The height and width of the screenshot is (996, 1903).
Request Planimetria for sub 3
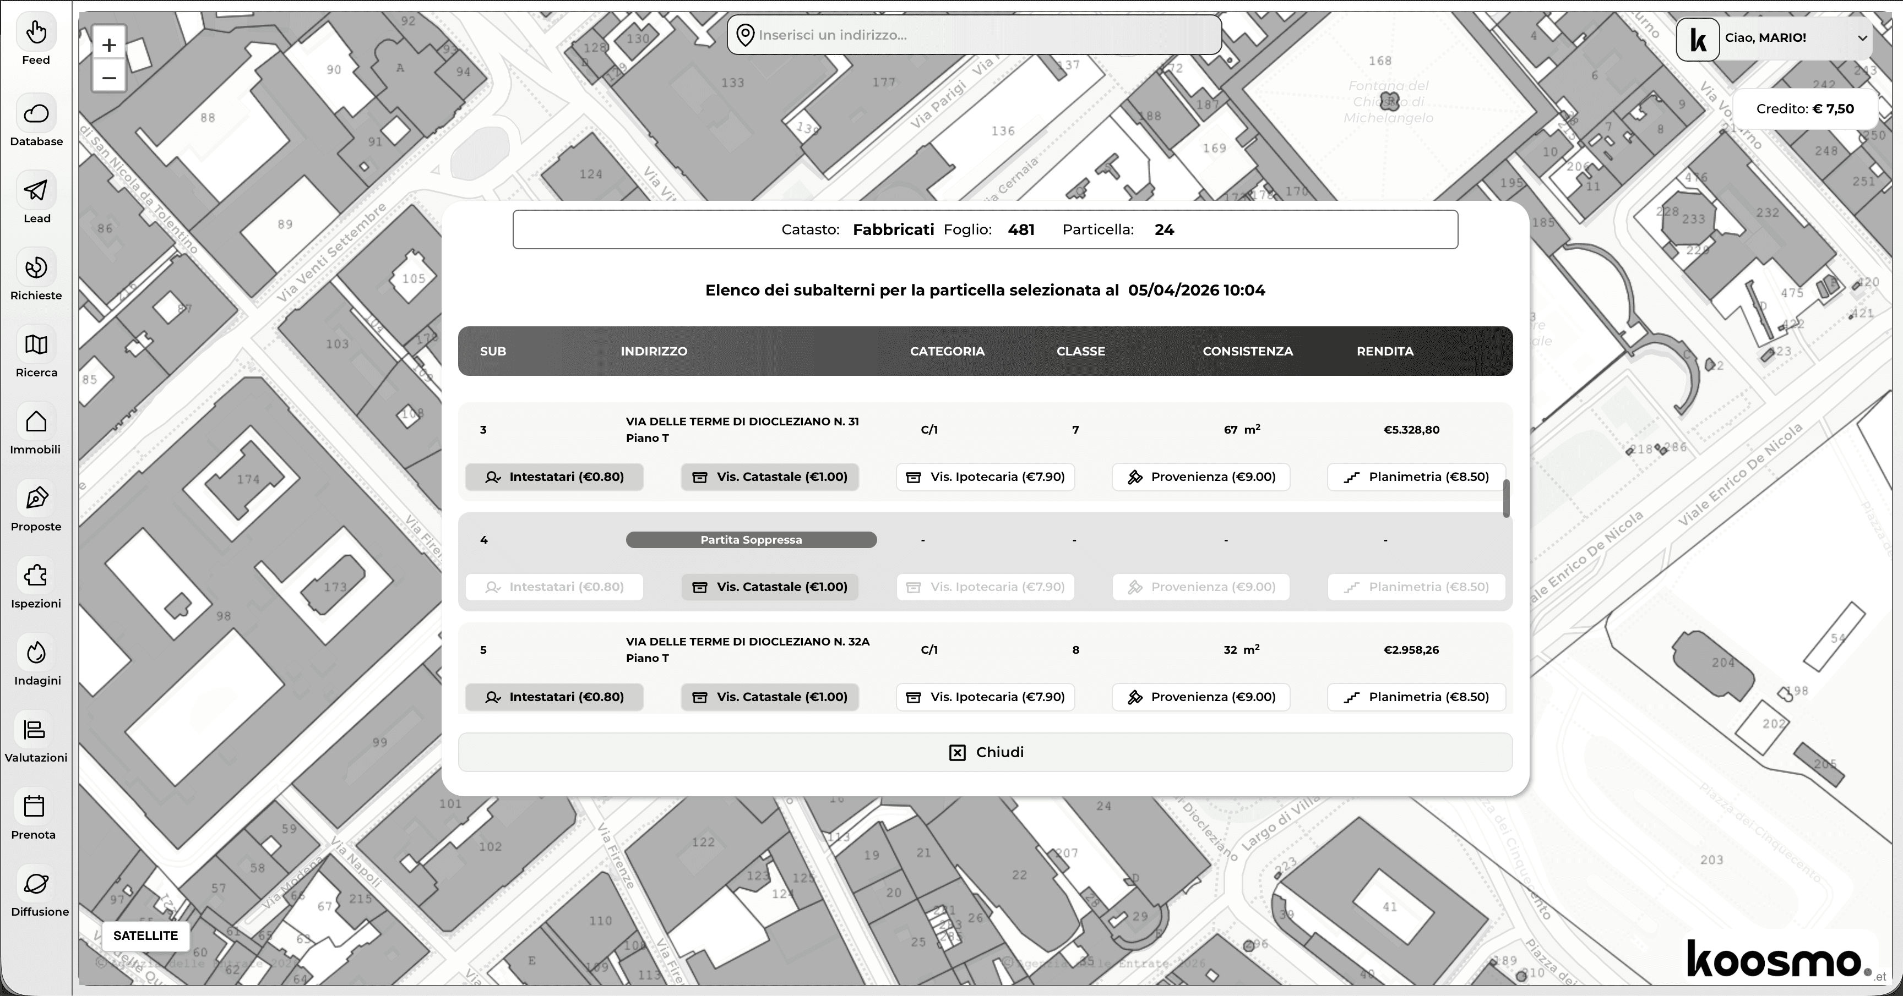[1417, 477]
